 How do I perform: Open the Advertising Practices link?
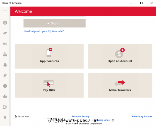pos(142,116)
